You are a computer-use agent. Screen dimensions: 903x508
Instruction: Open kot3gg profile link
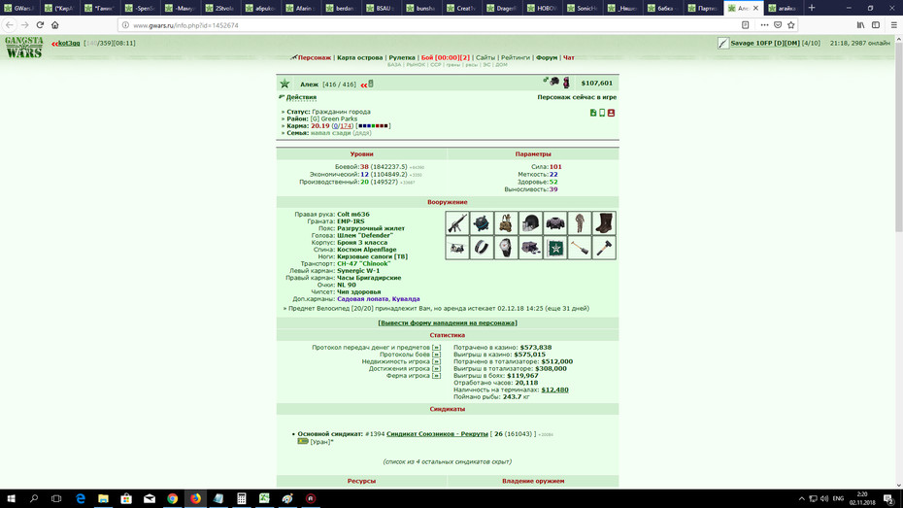tap(69, 43)
